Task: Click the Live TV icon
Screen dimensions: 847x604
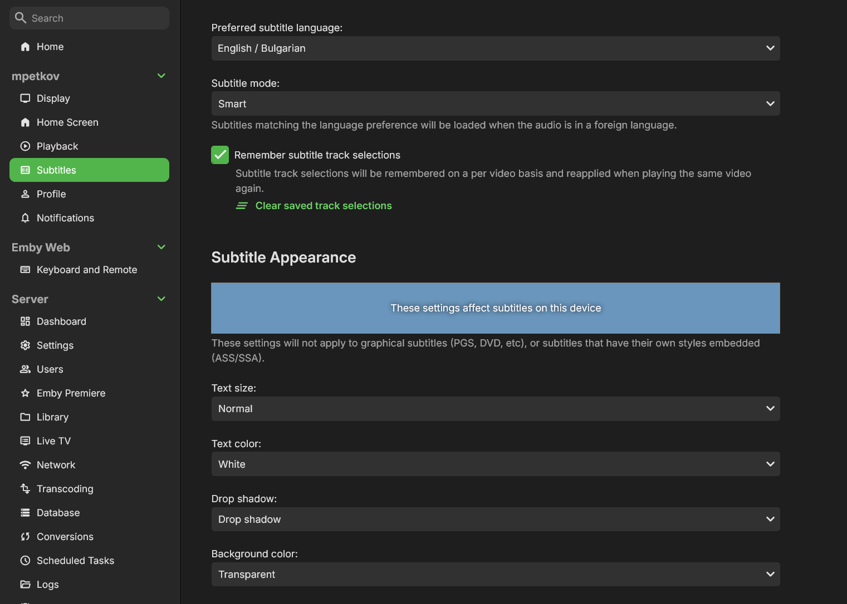Action: (25, 441)
